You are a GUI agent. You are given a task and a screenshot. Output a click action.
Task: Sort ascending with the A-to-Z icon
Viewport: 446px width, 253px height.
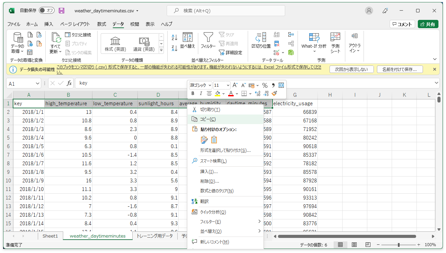coord(175,37)
